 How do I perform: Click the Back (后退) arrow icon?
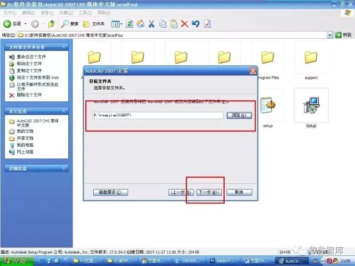pyautogui.click(x=7, y=24)
